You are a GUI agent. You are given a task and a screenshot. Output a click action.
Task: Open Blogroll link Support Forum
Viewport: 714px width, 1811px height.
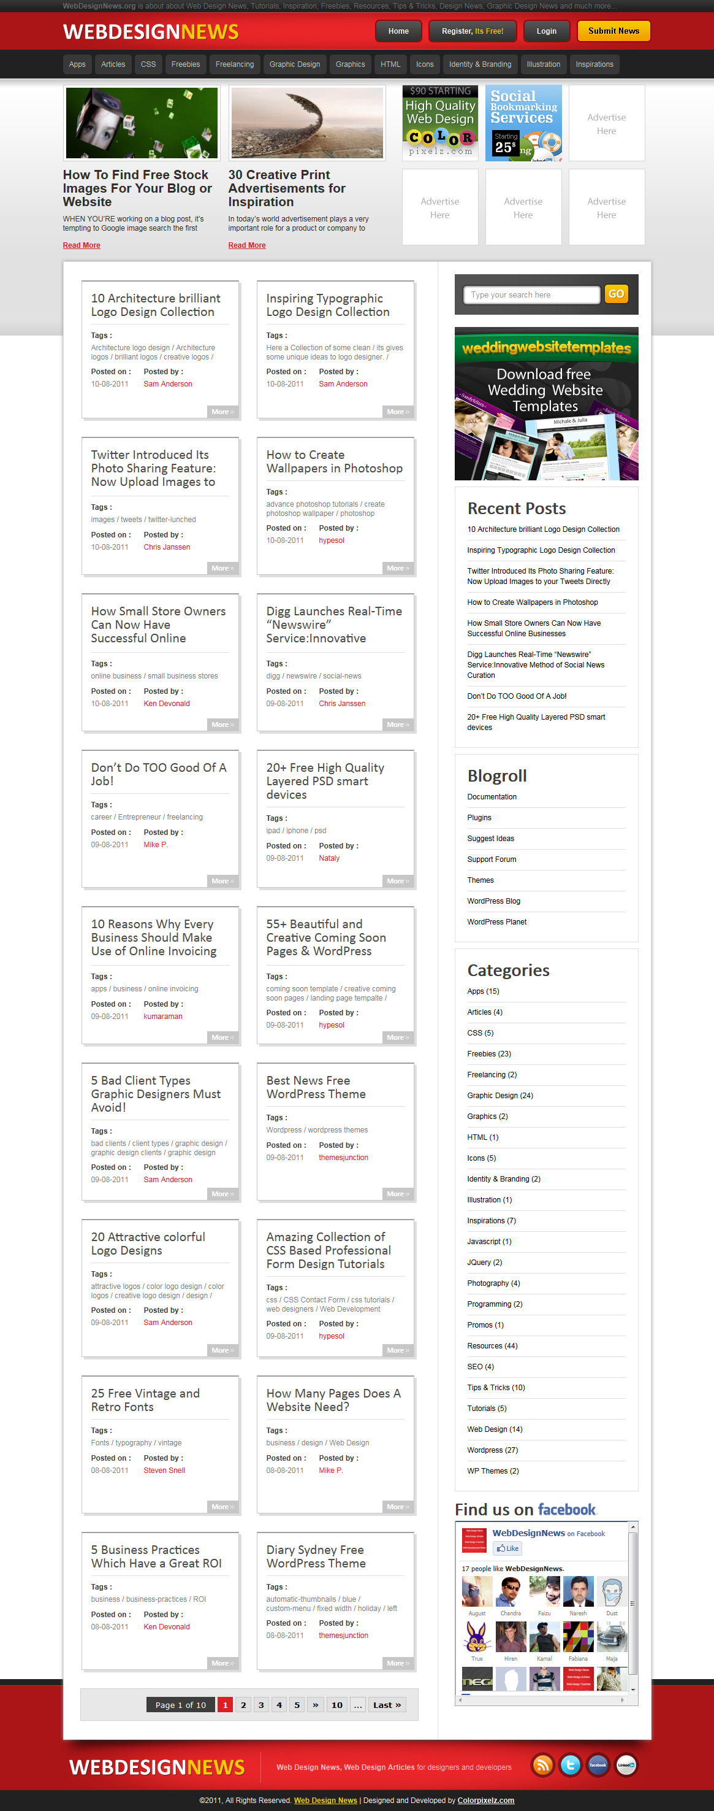coord(492,859)
